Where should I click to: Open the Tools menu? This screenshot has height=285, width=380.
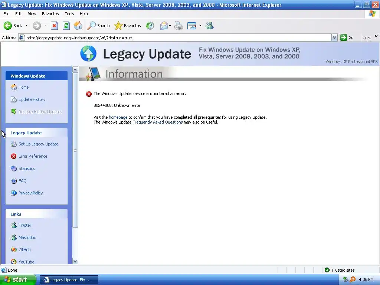(x=69, y=14)
